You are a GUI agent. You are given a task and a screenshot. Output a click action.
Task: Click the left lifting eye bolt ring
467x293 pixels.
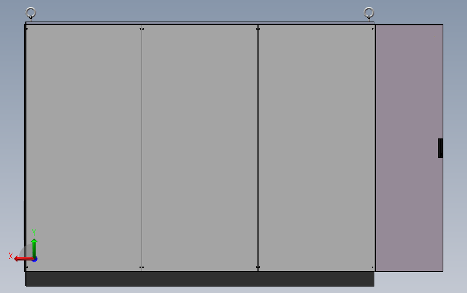(x=31, y=13)
